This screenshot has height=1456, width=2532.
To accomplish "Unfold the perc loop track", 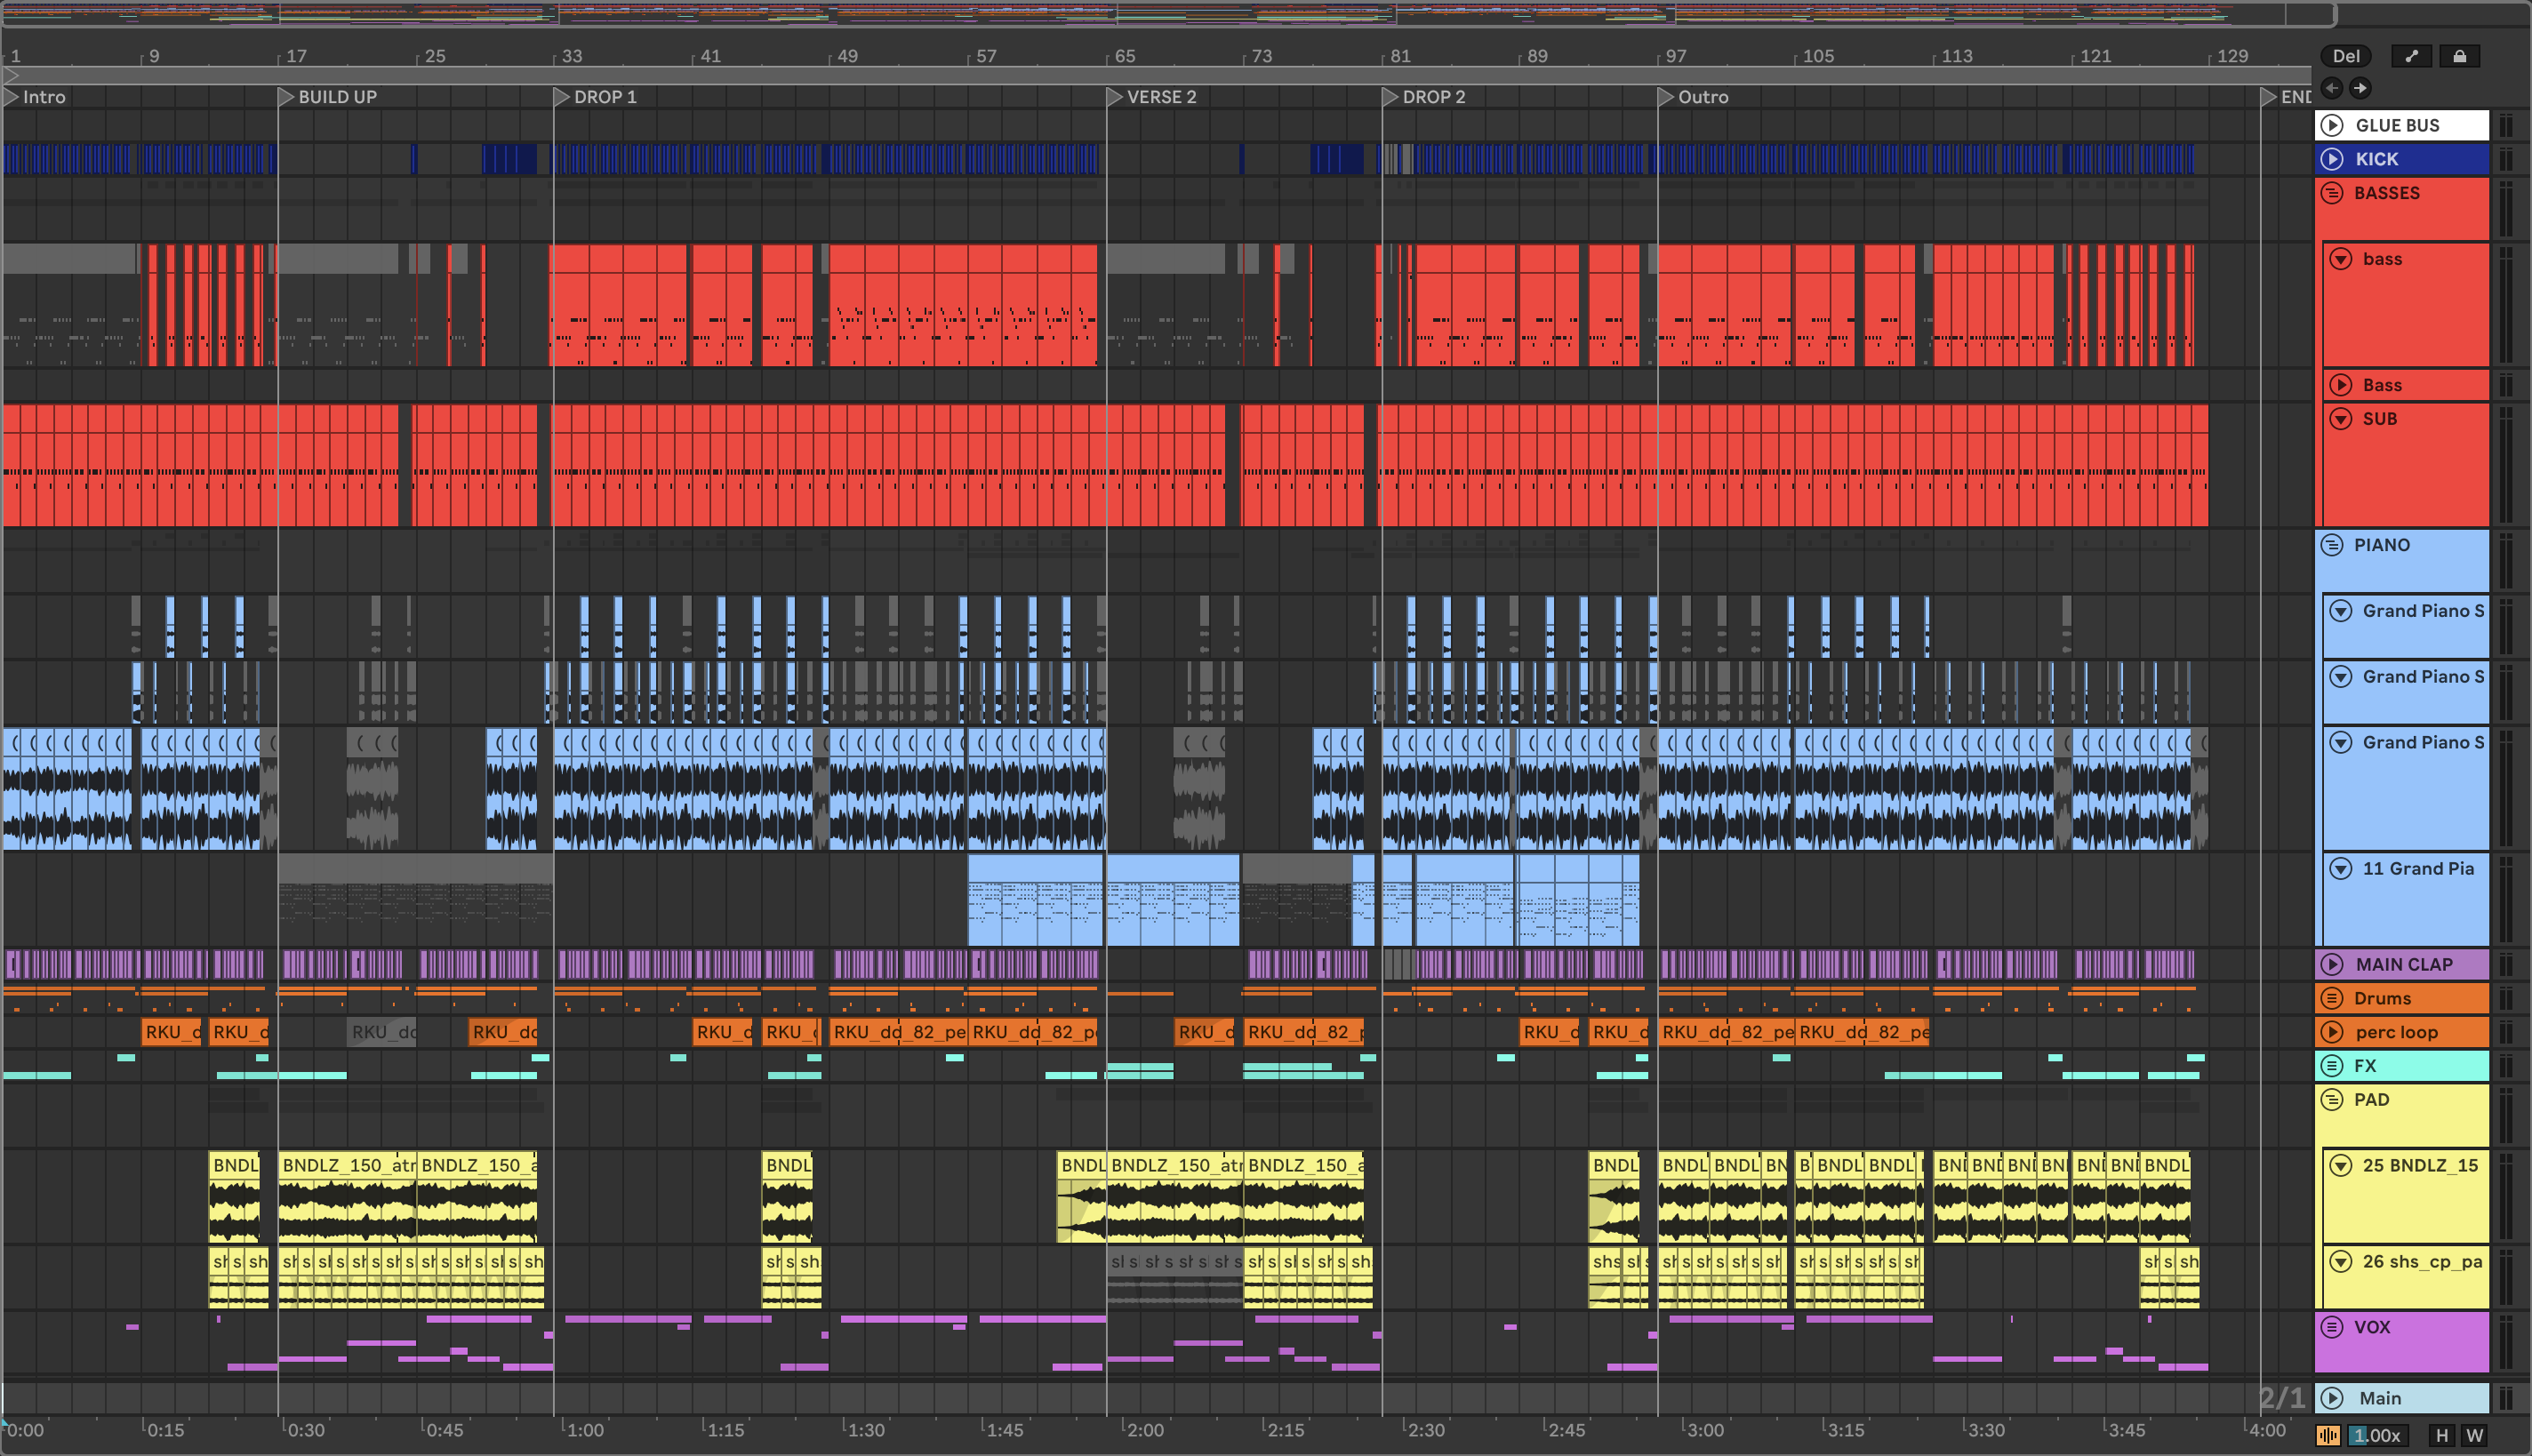I will tap(2332, 1032).
